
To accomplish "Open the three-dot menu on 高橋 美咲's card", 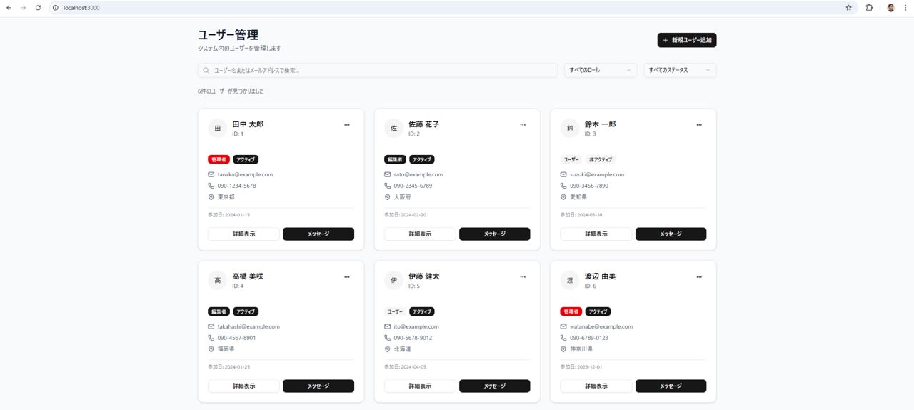I will (x=347, y=277).
